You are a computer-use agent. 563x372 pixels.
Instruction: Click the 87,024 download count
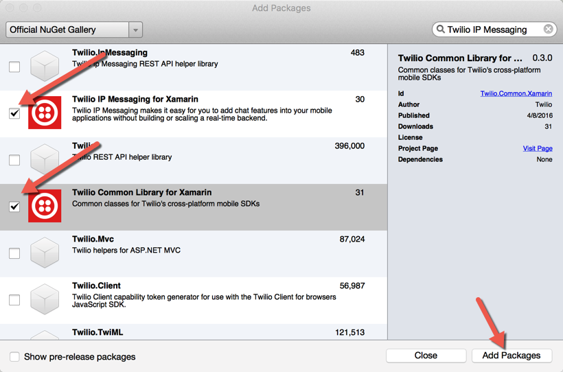click(352, 239)
